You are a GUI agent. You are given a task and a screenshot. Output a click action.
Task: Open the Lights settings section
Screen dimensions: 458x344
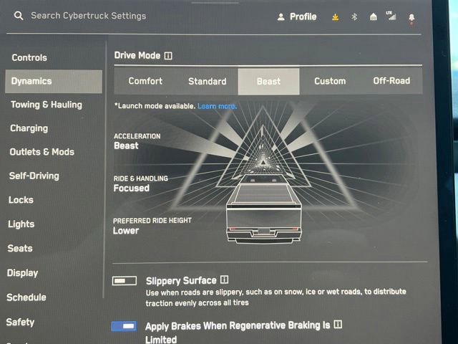[21, 224]
